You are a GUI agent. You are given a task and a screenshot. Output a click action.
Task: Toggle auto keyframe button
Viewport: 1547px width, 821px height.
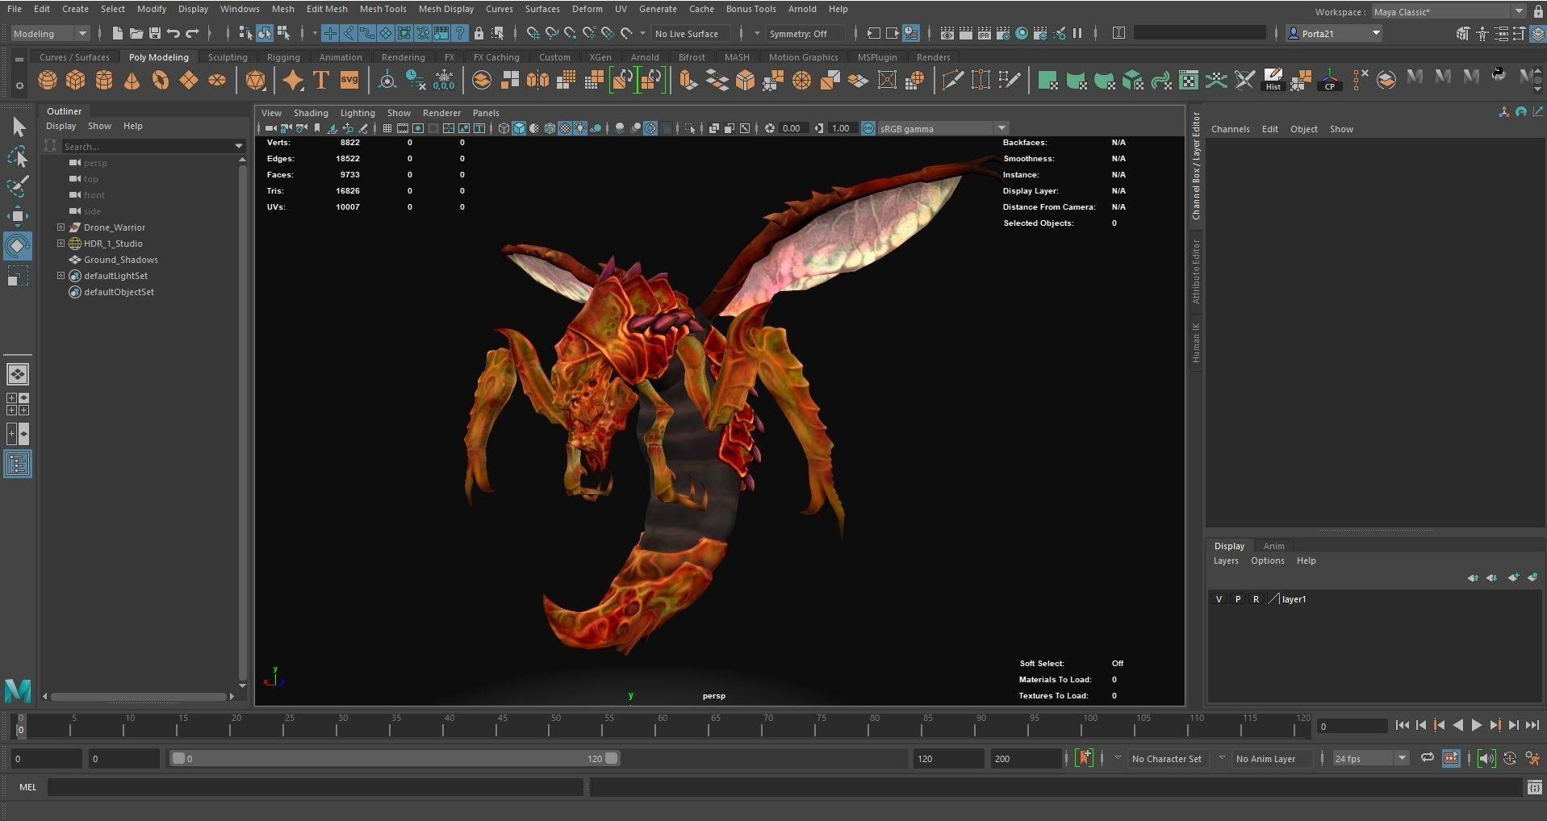pyautogui.click(x=1085, y=758)
